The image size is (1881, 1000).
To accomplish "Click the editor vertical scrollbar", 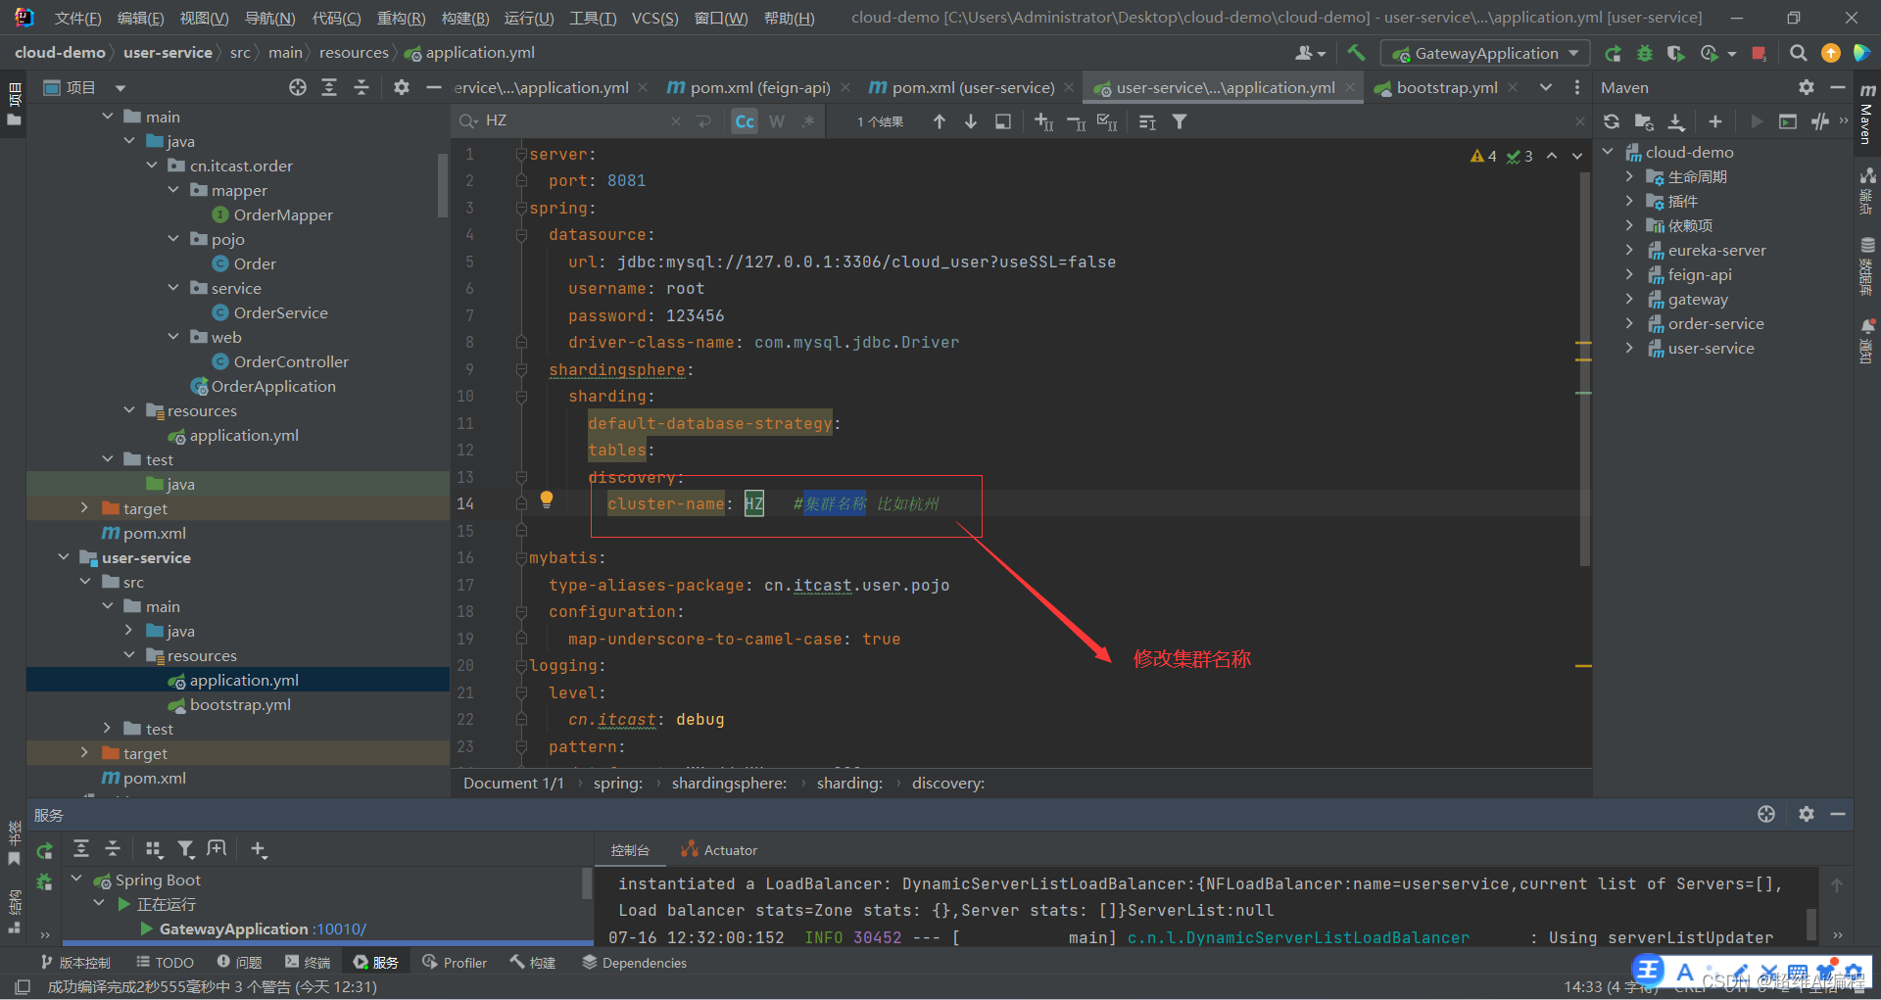I will [x=1585, y=370].
